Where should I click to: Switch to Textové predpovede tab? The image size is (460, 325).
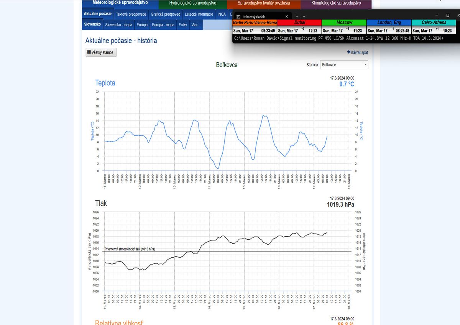pos(131,14)
